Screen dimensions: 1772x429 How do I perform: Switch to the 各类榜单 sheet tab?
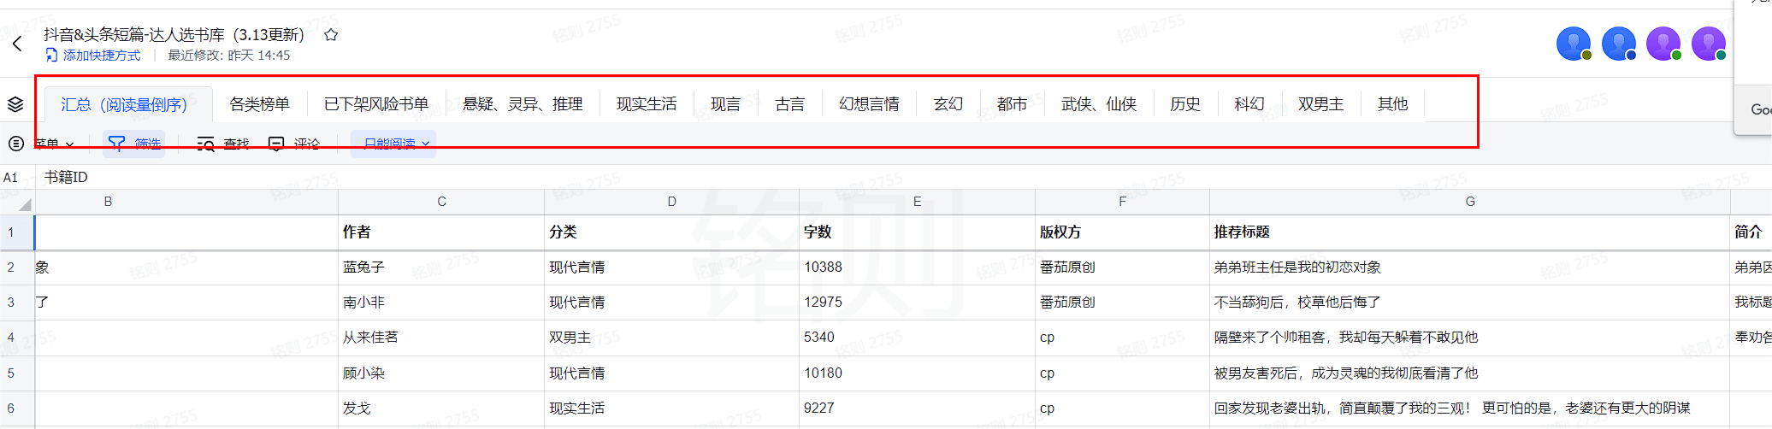(x=259, y=104)
